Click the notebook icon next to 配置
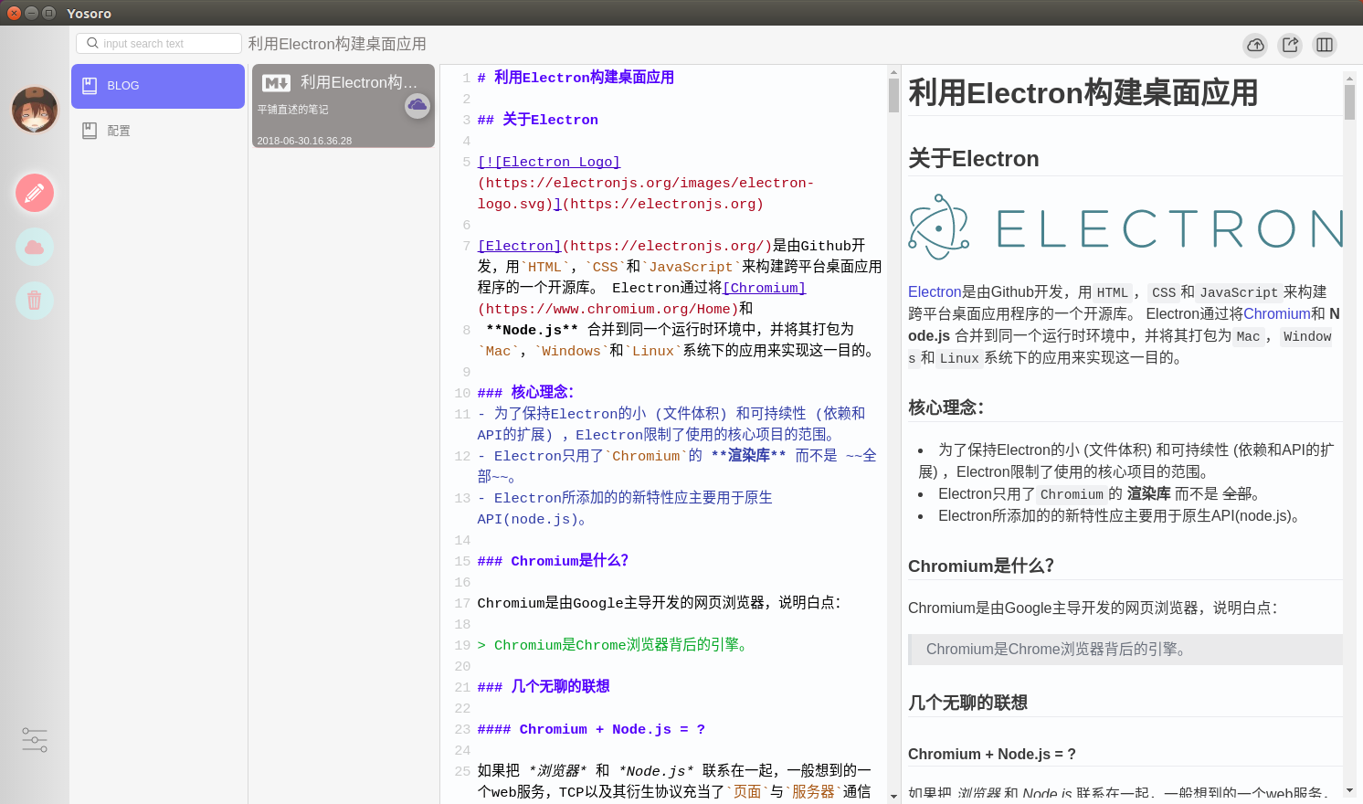Viewport: 1363px width, 804px height. coord(90,131)
